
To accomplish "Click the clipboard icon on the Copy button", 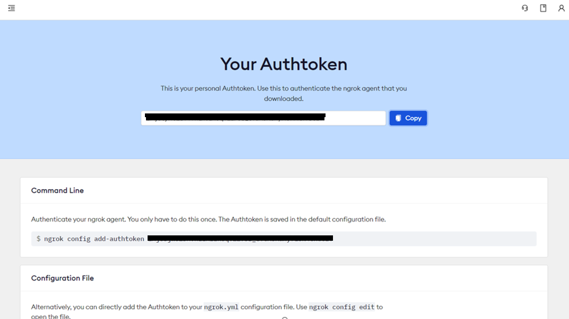I will pos(399,118).
